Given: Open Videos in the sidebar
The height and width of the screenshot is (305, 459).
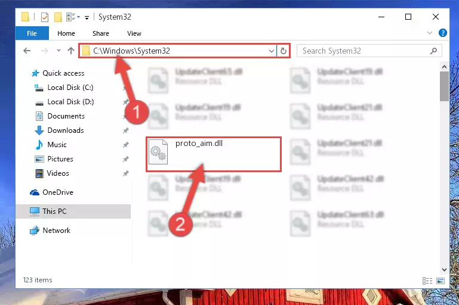Looking at the screenshot, I should coord(58,173).
